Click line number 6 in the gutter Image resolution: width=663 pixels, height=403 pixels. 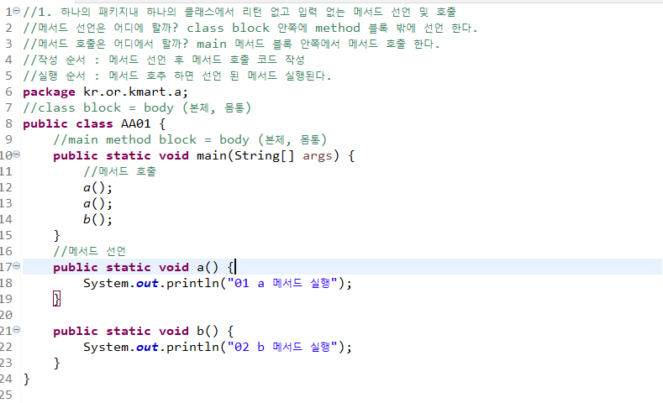pos(9,92)
